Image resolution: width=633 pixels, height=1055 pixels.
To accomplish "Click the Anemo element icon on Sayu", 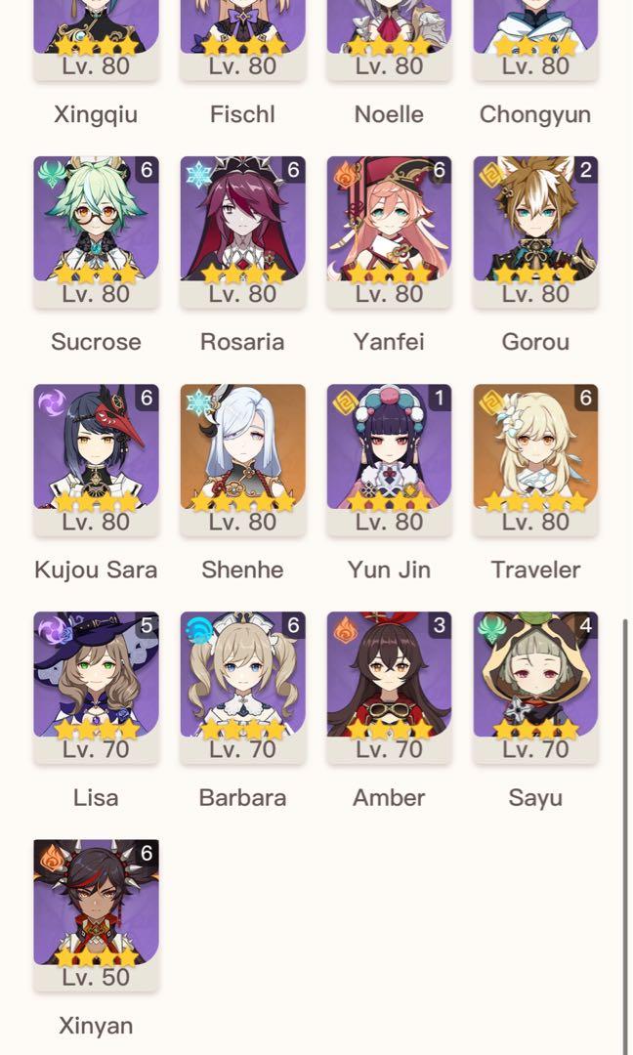I will click(x=493, y=631).
